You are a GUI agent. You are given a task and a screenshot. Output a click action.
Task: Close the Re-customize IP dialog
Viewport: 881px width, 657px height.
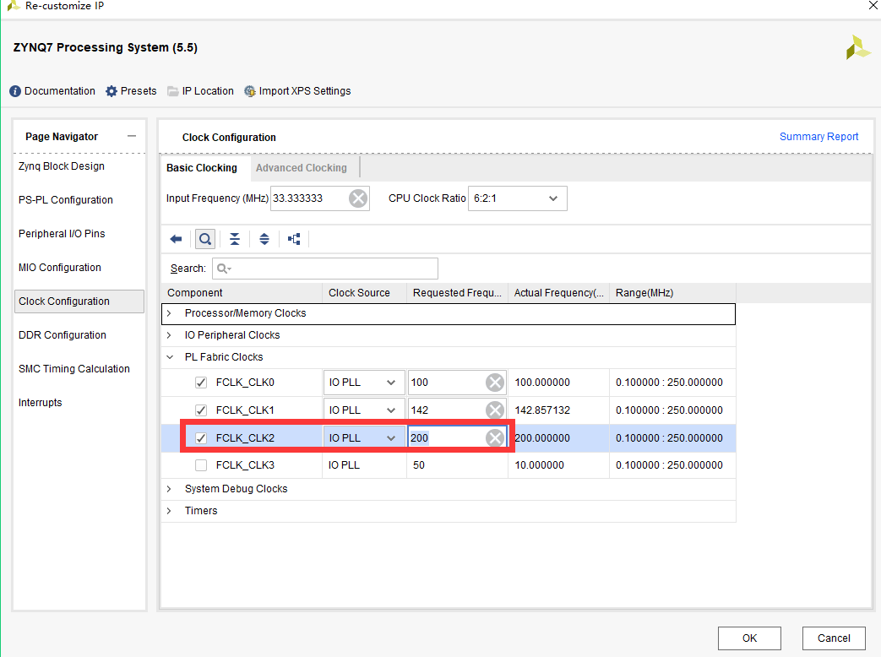pyautogui.click(x=873, y=6)
